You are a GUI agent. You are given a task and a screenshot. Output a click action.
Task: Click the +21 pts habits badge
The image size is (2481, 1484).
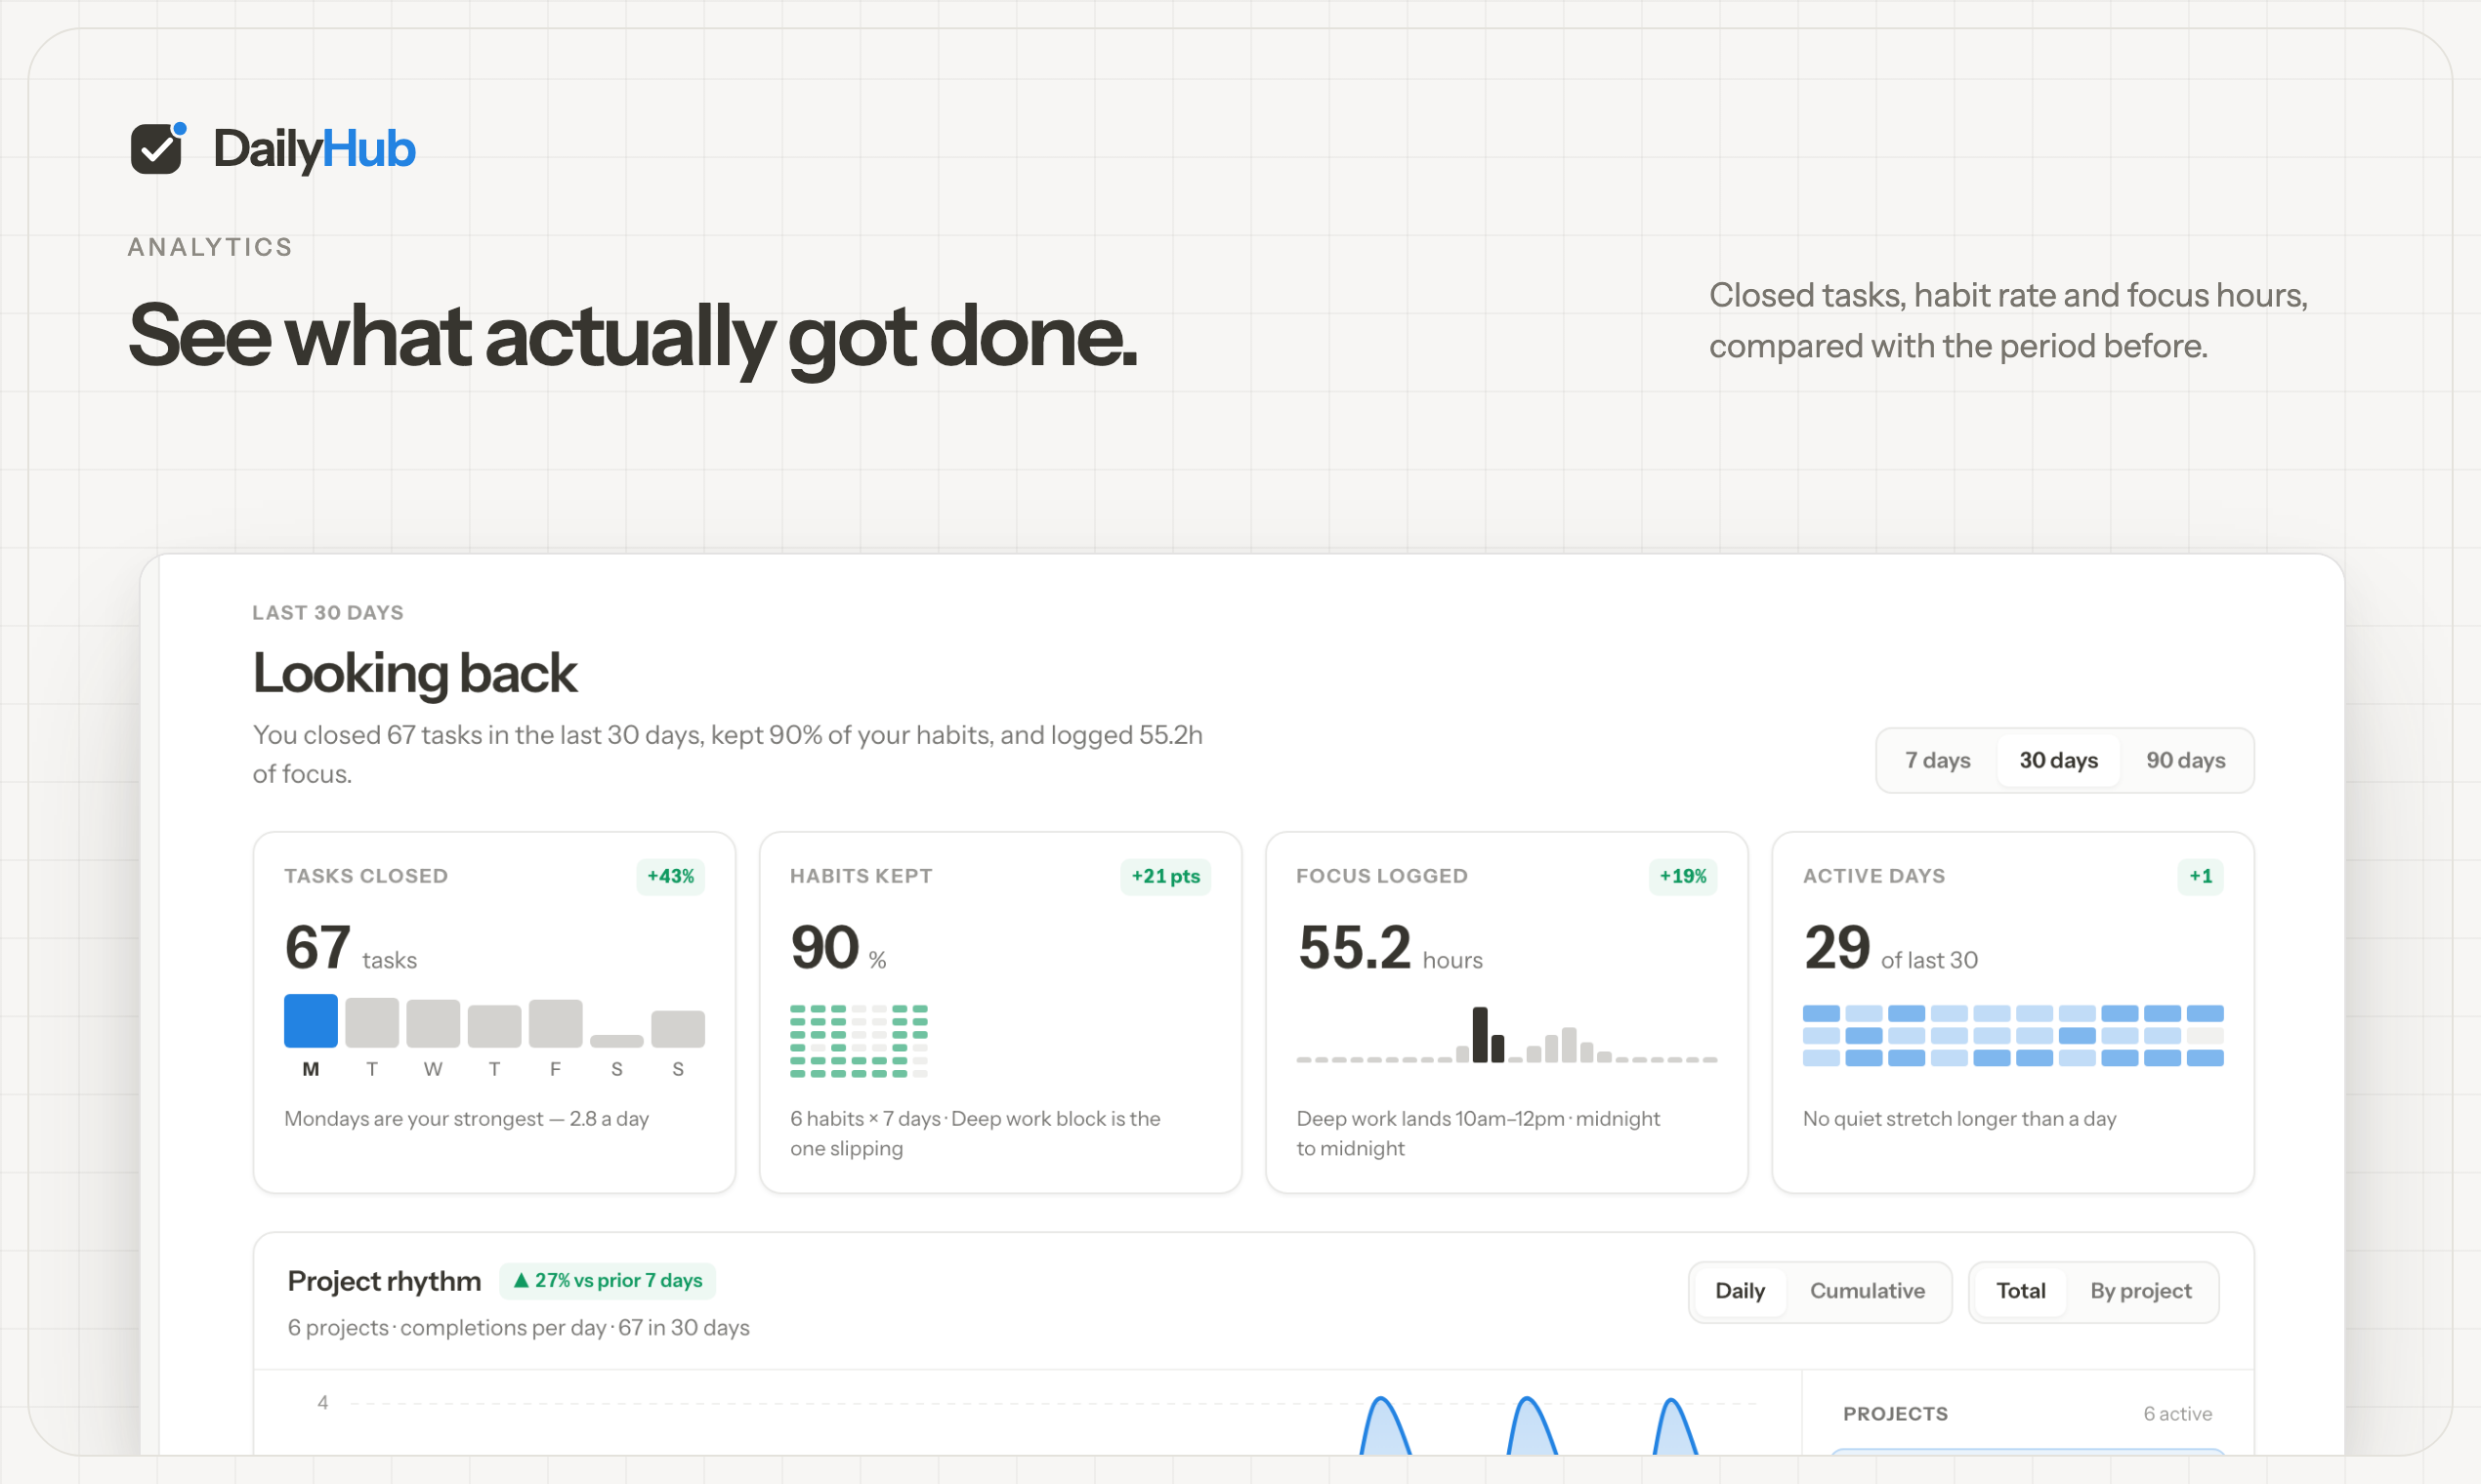pyautogui.click(x=1165, y=876)
